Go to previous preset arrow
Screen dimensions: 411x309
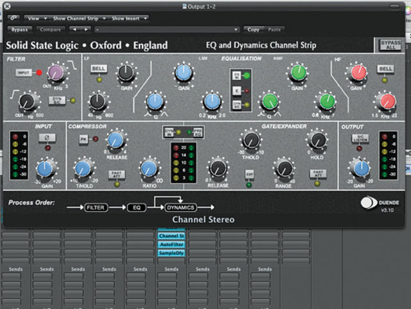(74, 30)
